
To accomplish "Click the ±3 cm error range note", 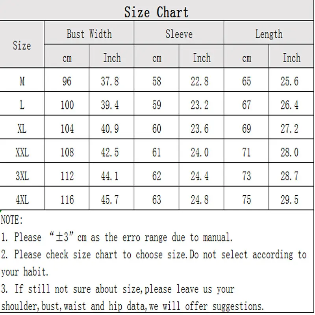I will (117, 237).
